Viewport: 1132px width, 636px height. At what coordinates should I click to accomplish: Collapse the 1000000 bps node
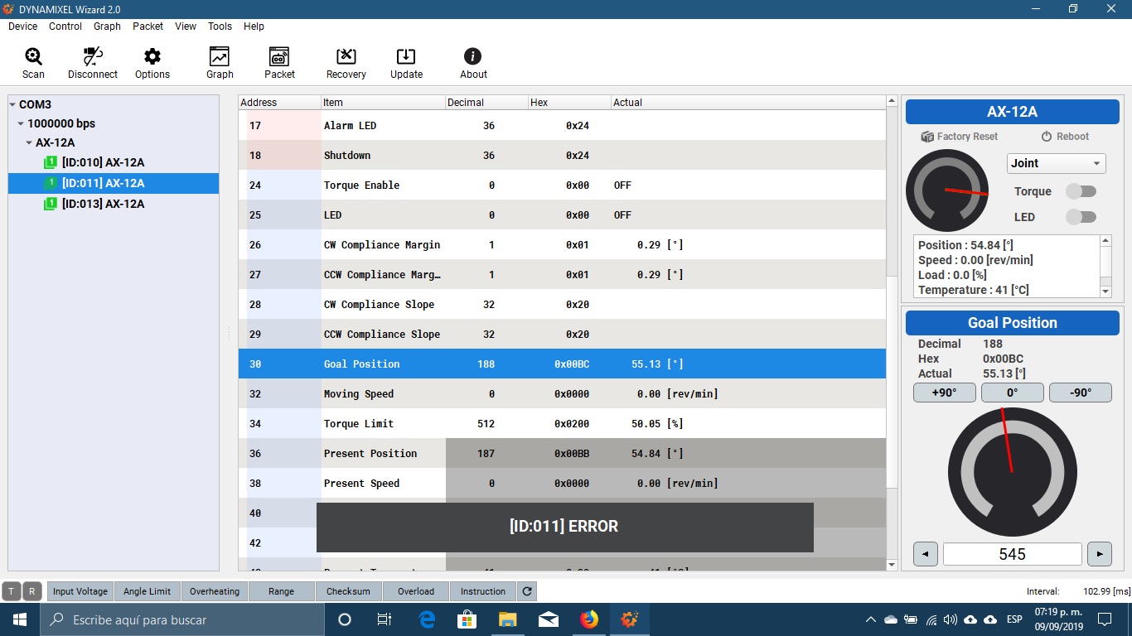(22, 123)
